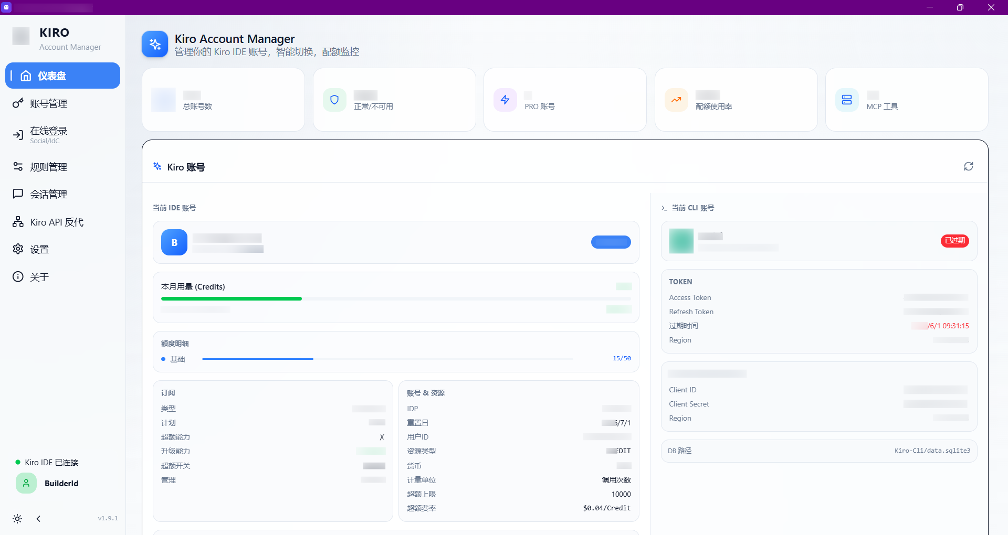Click the lightning icon on PRO 账号 card
This screenshot has width=1008, height=535.
[x=505, y=100]
